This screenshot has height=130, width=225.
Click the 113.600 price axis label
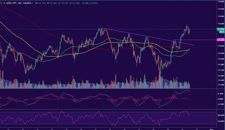(x=221, y=1)
